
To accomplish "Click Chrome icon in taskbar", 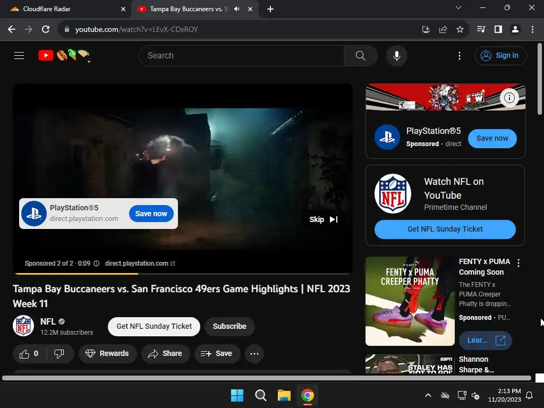I will (308, 395).
